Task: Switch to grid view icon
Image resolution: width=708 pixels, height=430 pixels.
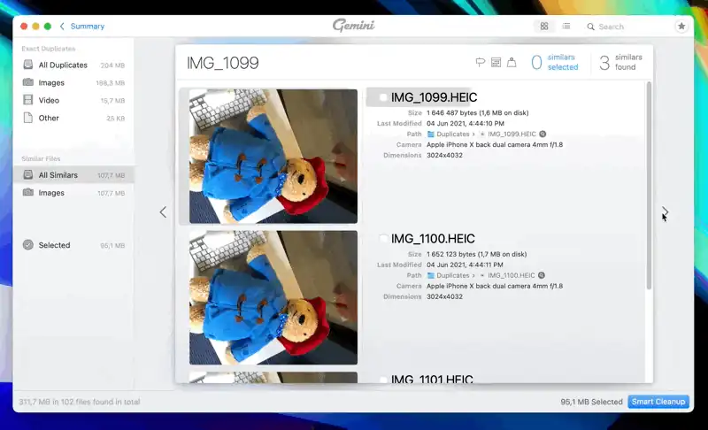Action: (544, 27)
